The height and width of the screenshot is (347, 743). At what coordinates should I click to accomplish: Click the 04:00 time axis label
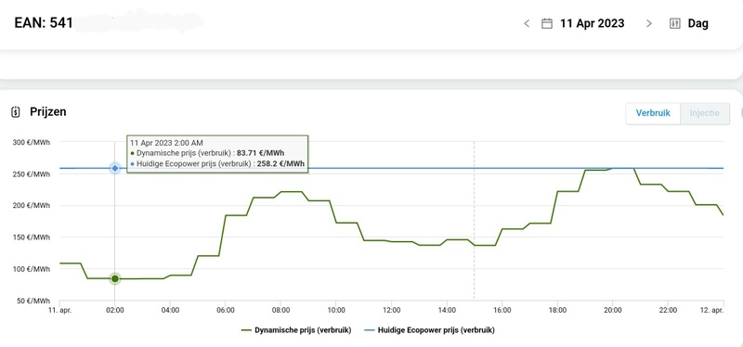(170, 311)
